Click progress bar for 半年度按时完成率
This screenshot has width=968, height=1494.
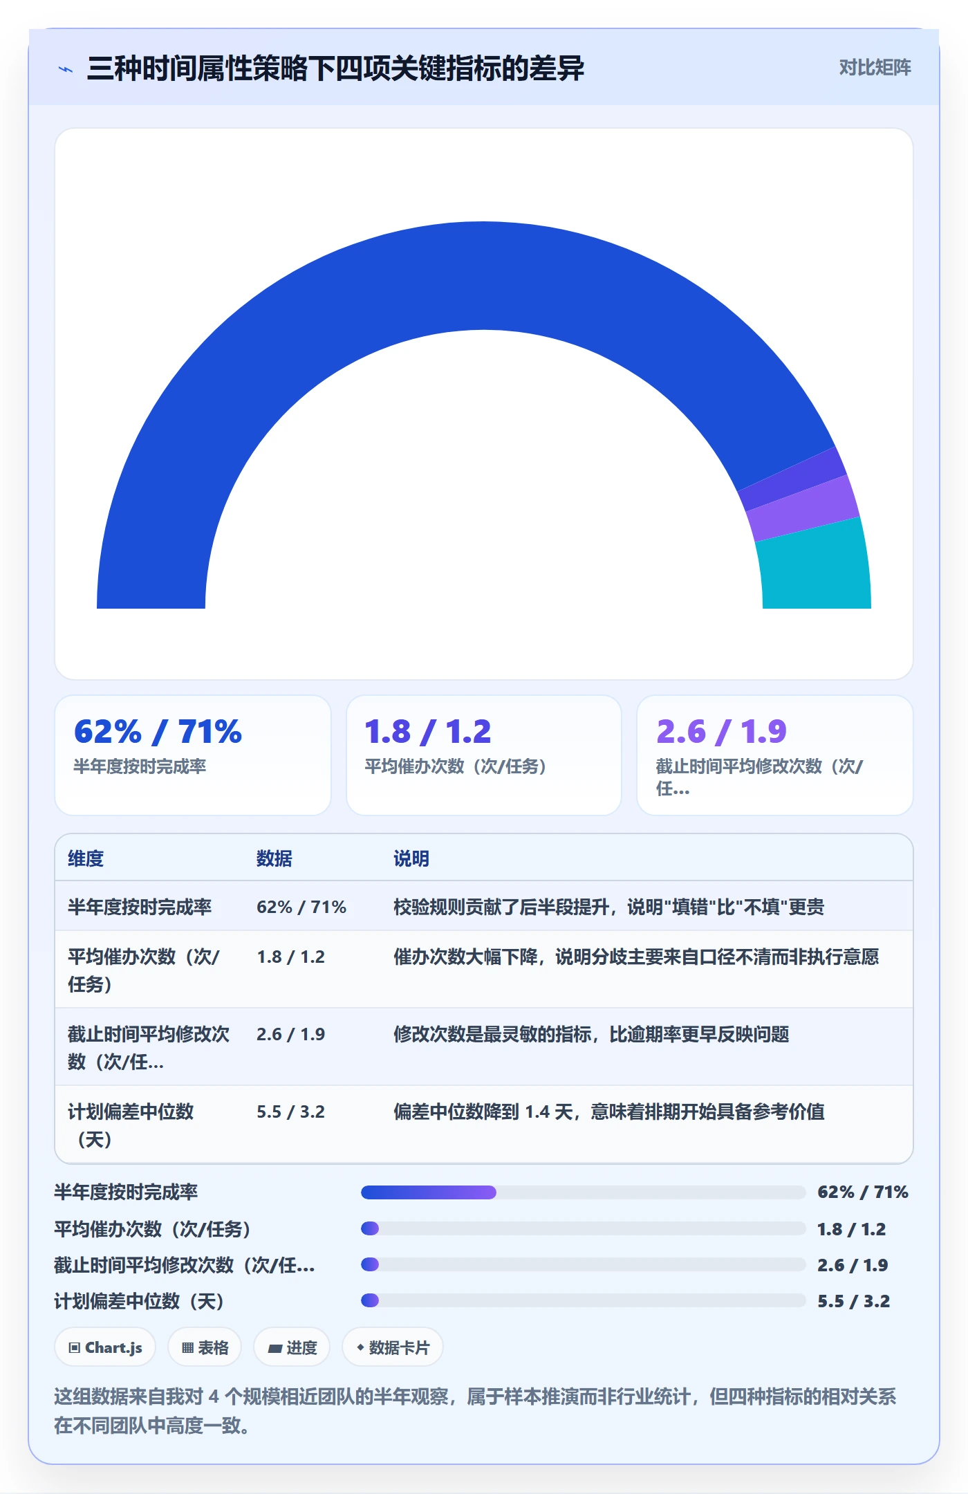584,1192
